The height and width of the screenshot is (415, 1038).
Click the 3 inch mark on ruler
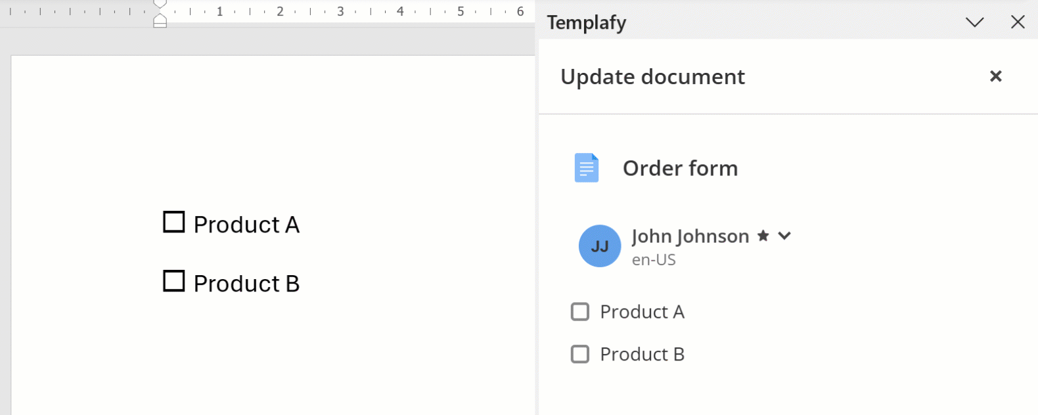(340, 11)
